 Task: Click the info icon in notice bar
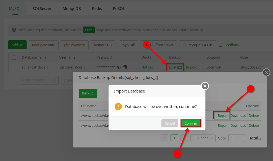click(x=14, y=30)
